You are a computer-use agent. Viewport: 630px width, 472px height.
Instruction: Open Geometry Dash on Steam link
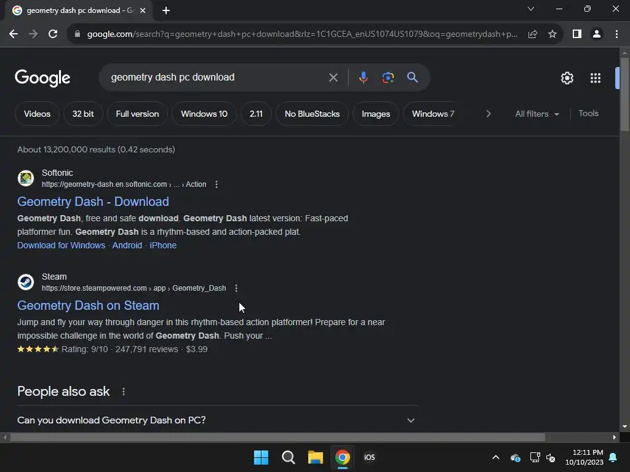pyautogui.click(x=88, y=305)
